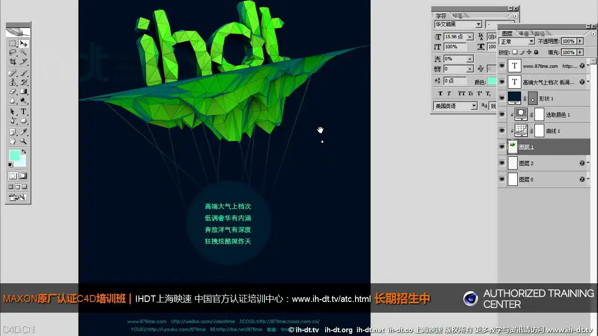The height and width of the screenshot is (336, 598).
Task: Open the 不透明度 opacity slider arrow
Action: [580, 41]
